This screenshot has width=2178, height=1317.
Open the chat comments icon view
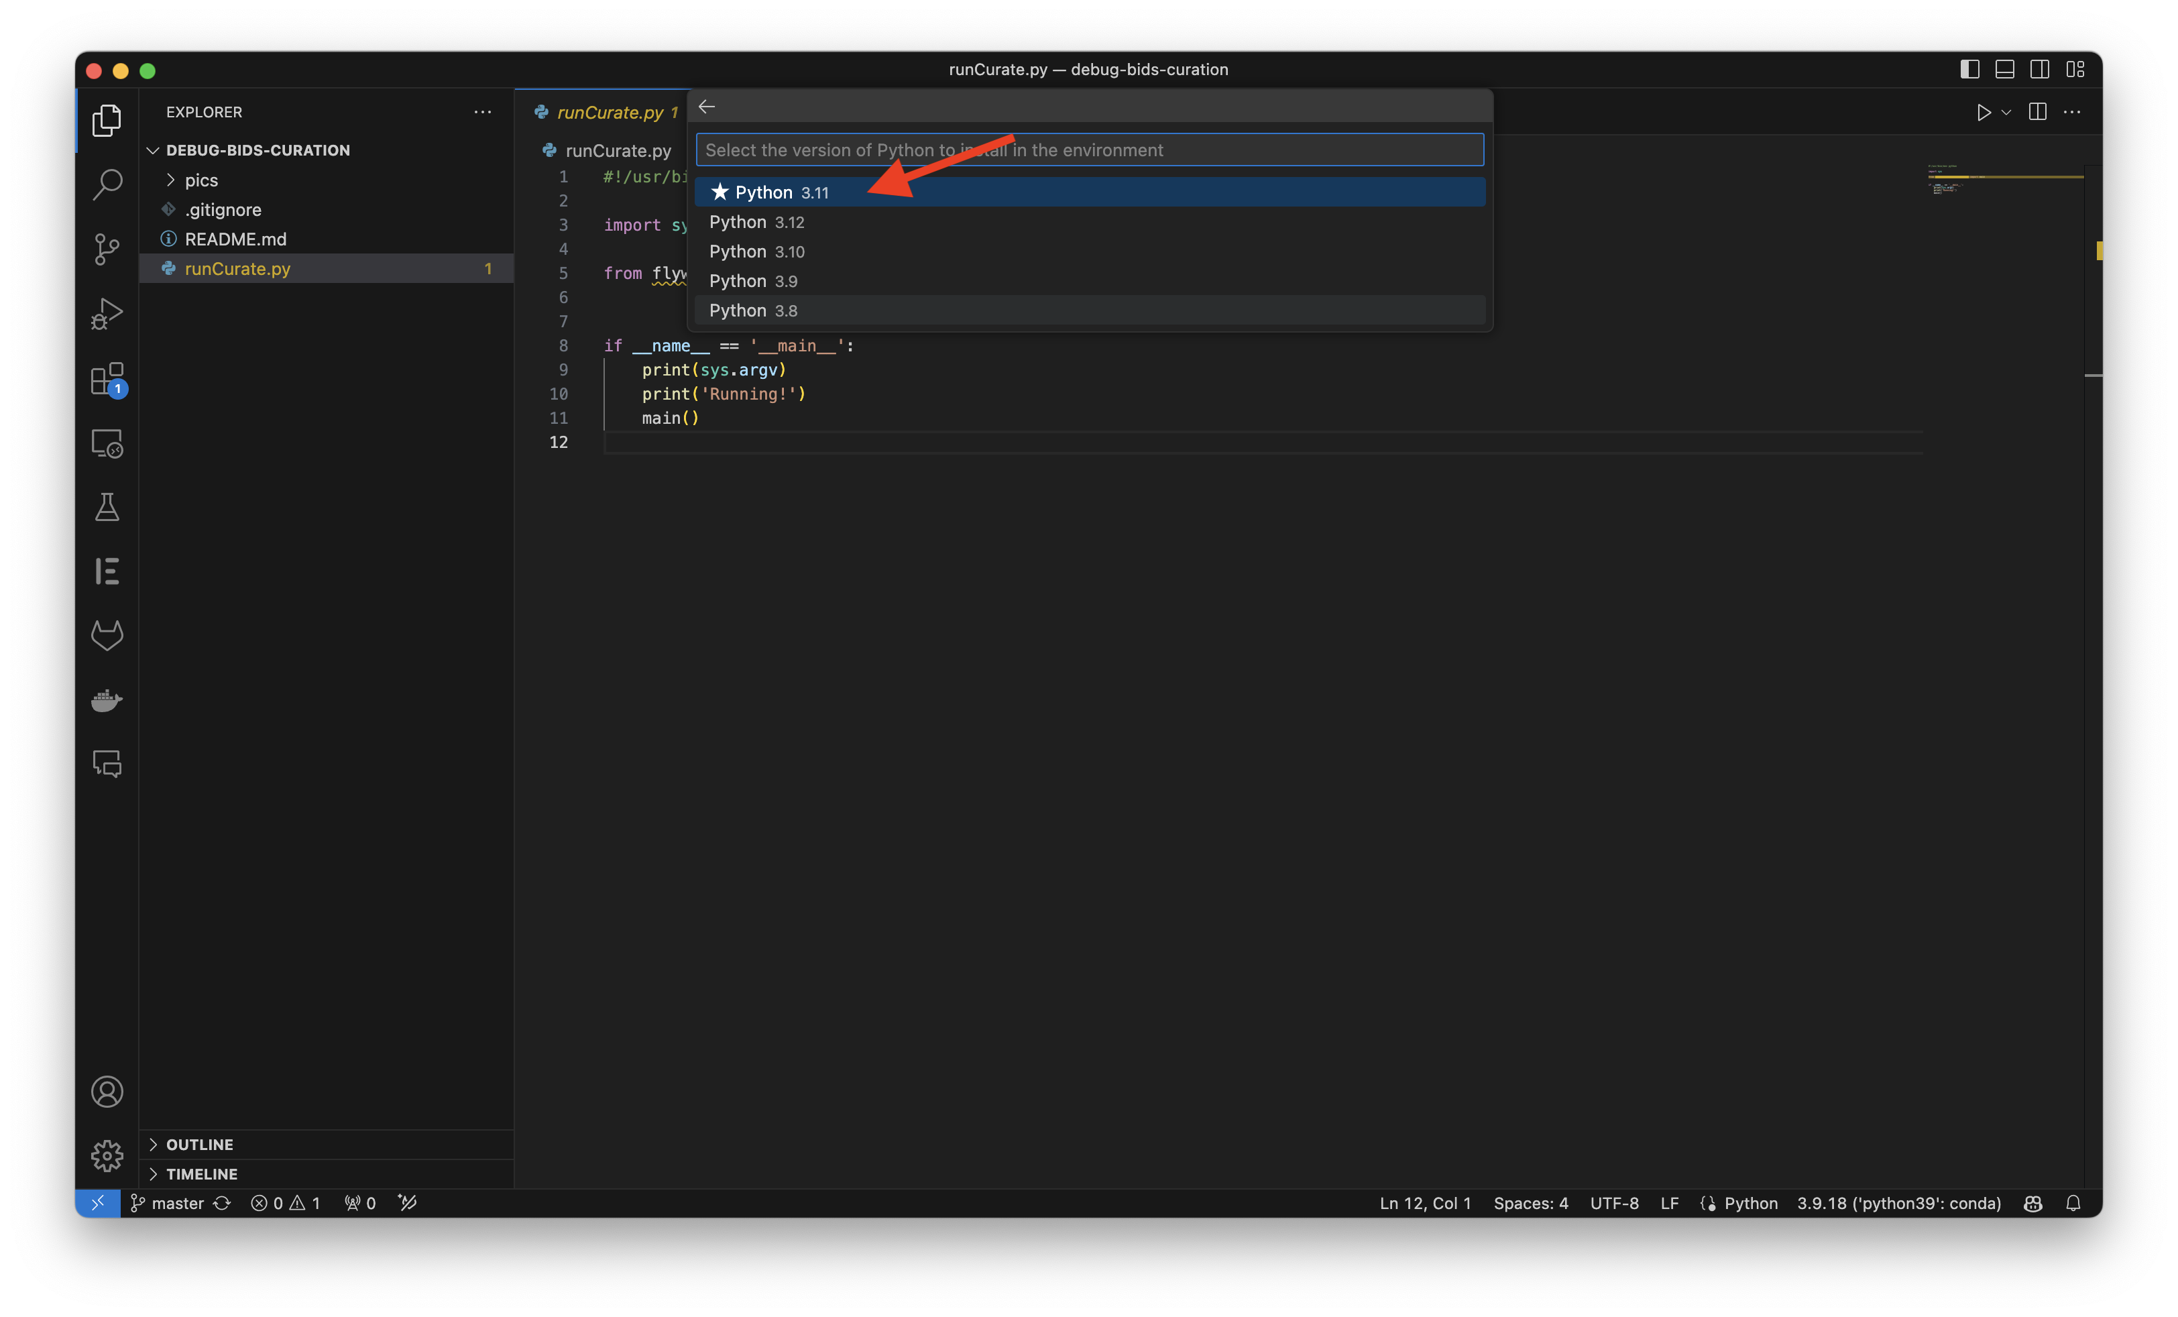point(107,764)
